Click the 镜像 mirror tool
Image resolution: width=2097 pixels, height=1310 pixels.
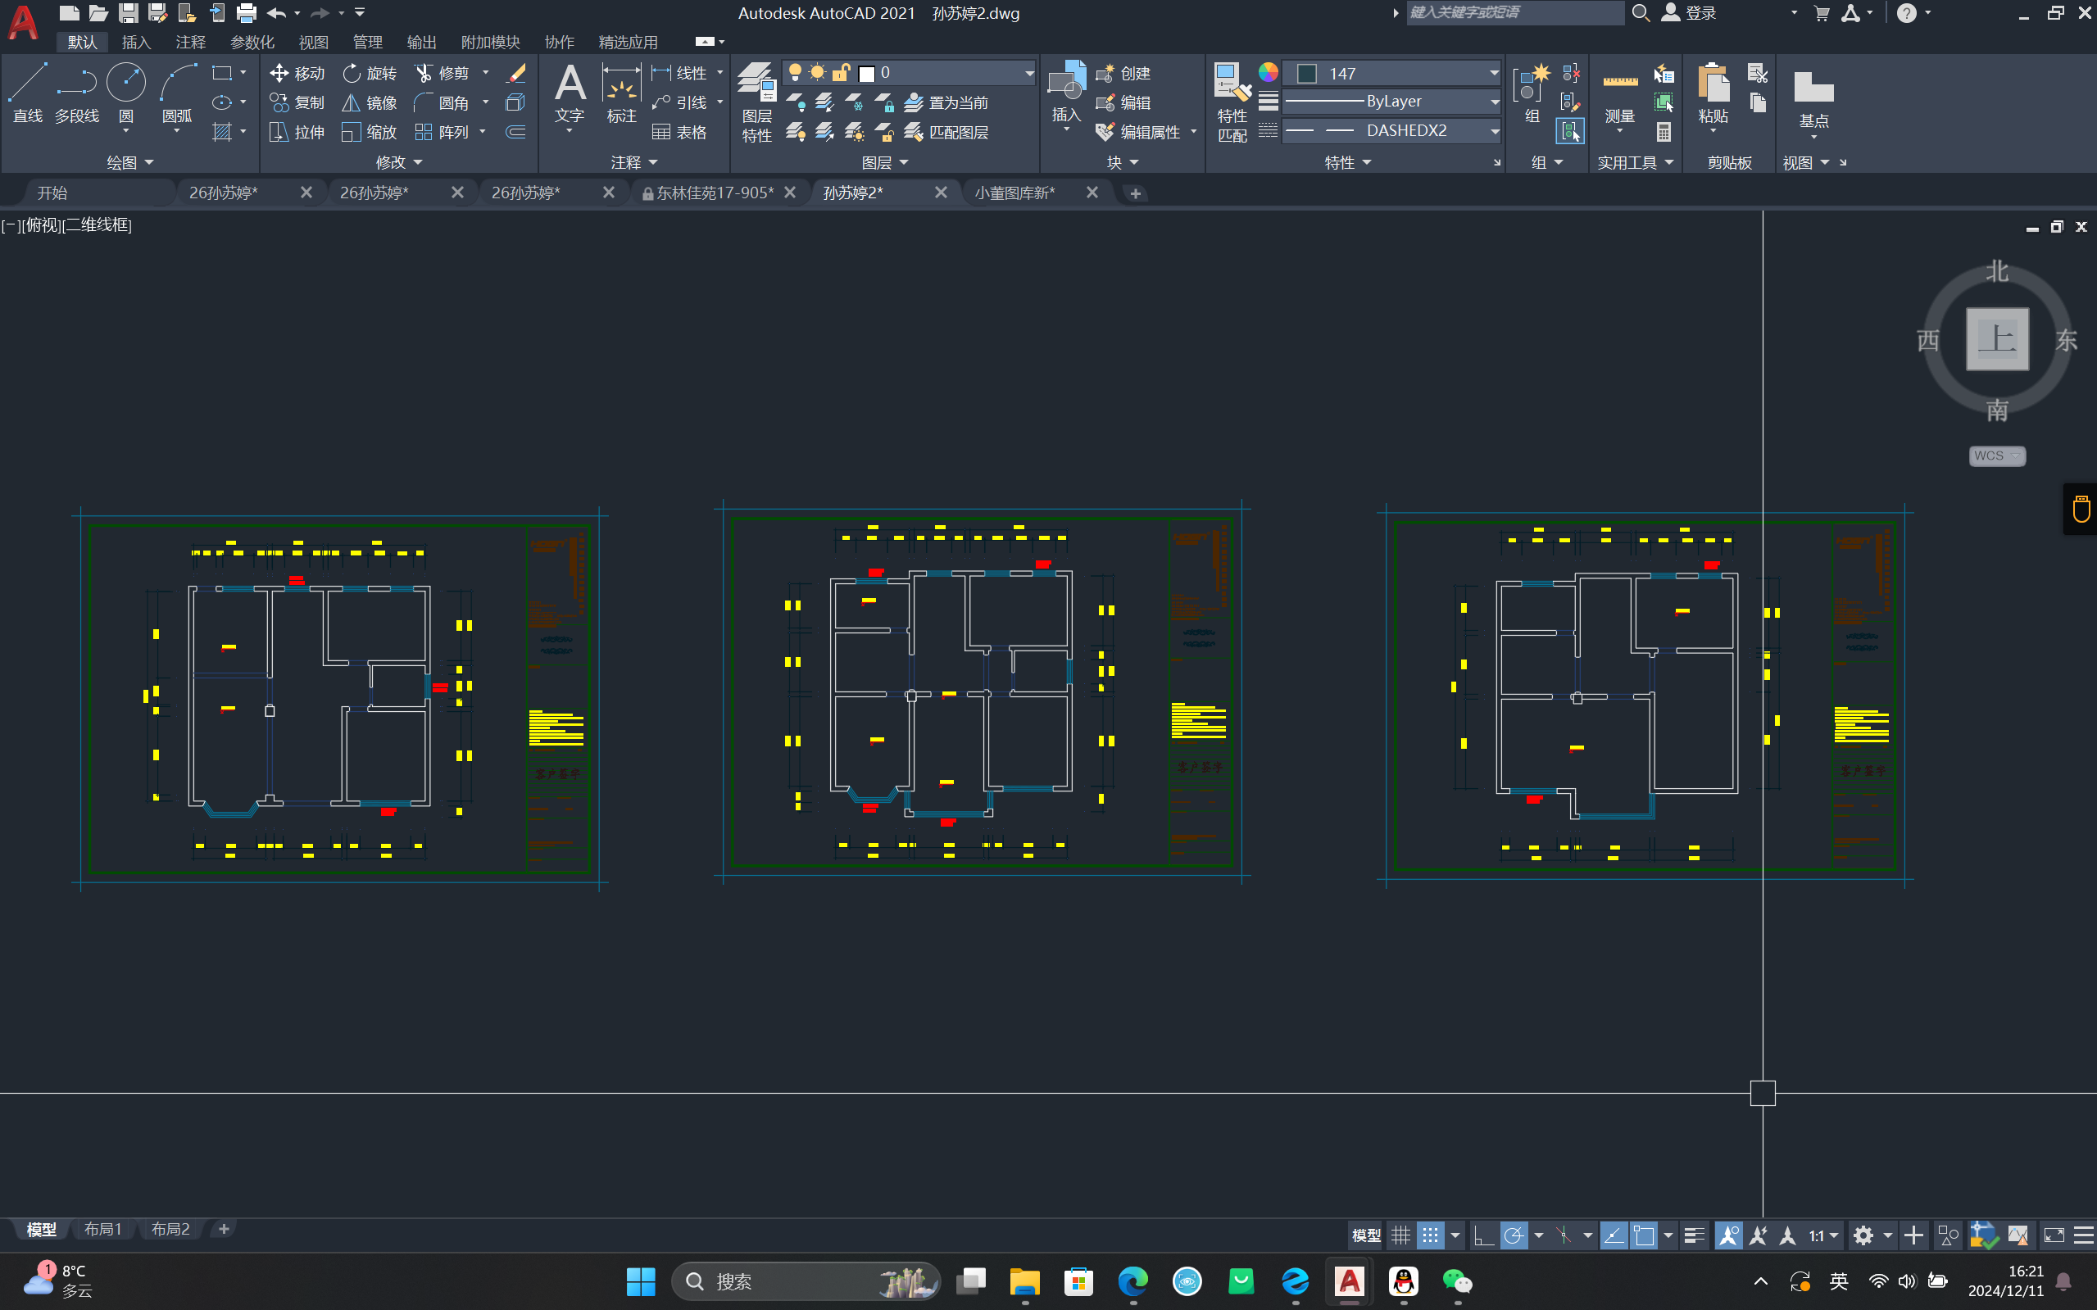point(369,103)
